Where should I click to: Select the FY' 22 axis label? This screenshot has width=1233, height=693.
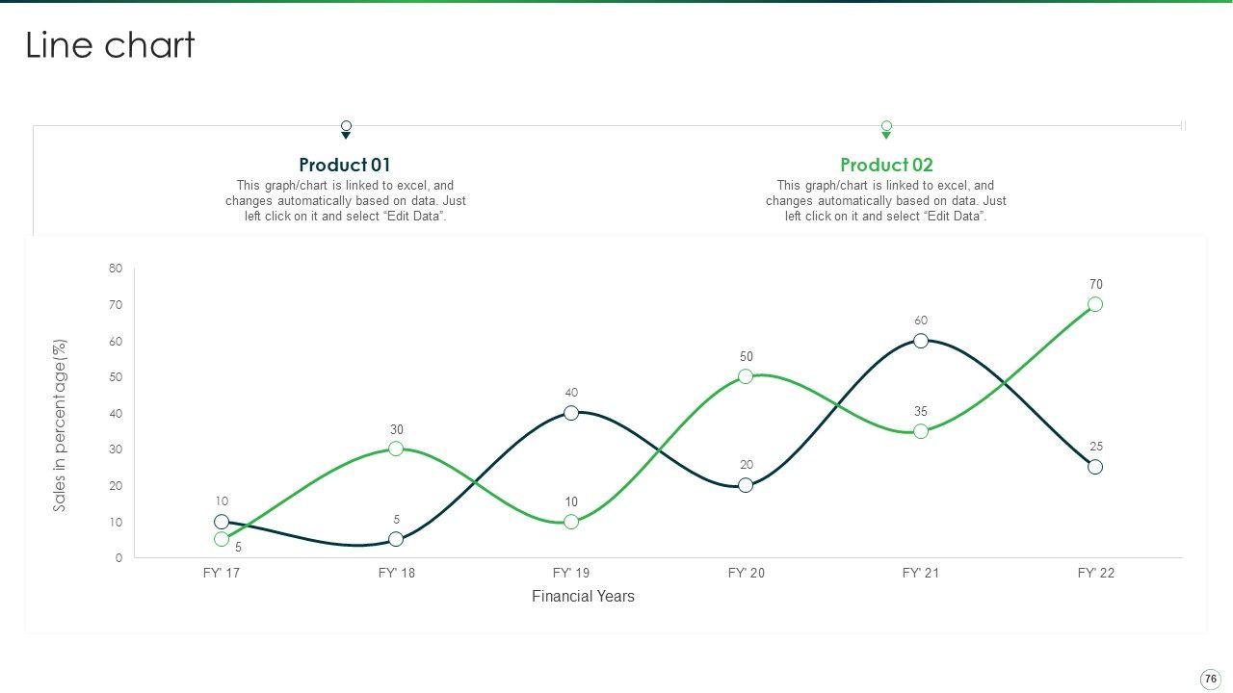(1095, 573)
